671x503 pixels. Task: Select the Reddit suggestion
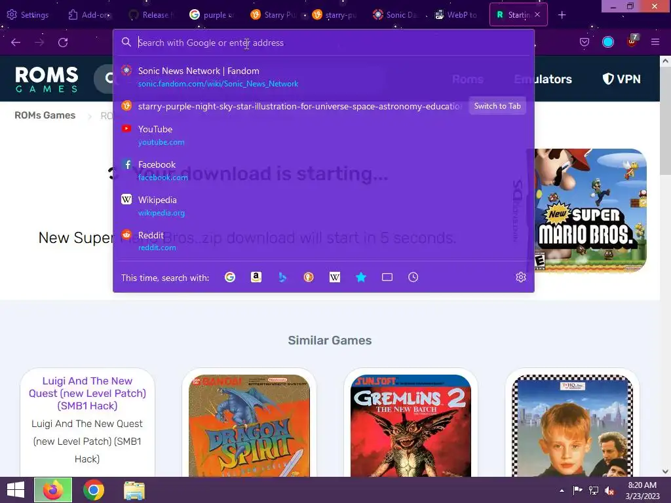324,241
